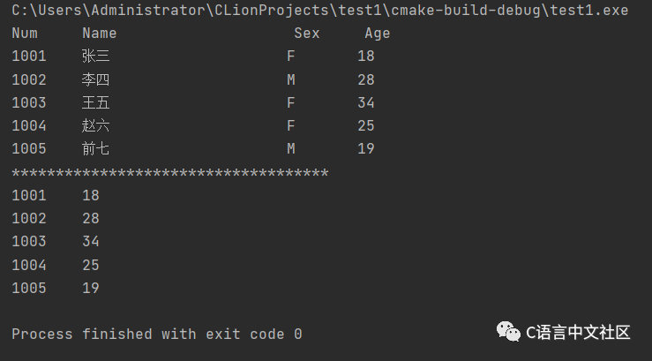Click the name 王五 in the table
This screenshot has width=652, height=361.
pyautogui.click(x=95, y=102)
